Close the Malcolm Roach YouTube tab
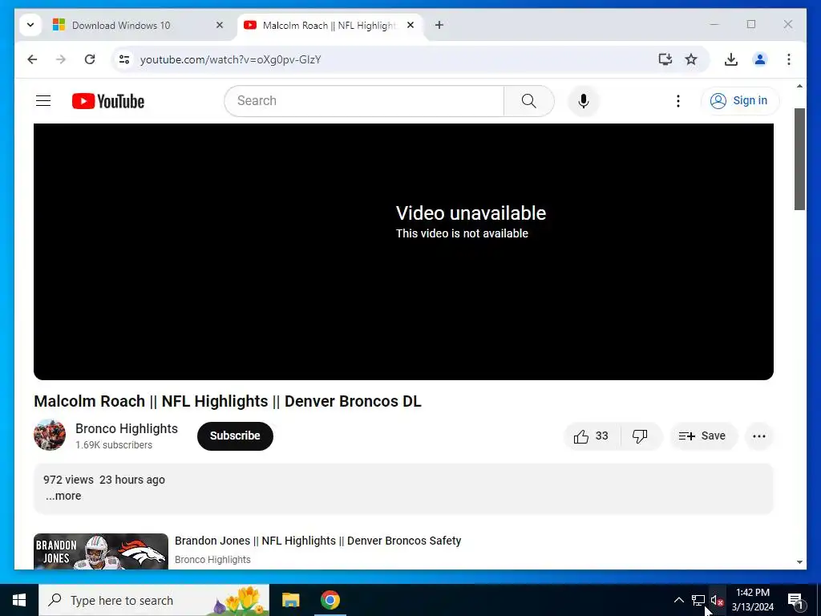 pyautogui.click(x=410, y=25)
